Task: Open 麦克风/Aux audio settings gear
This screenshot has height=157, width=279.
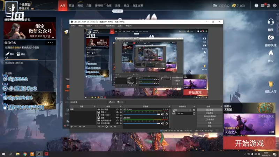Action: click(x=167, y=114)
